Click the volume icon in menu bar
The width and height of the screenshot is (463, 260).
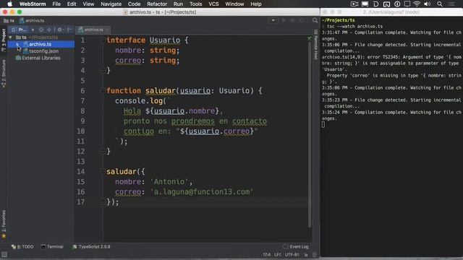(428, 4)
